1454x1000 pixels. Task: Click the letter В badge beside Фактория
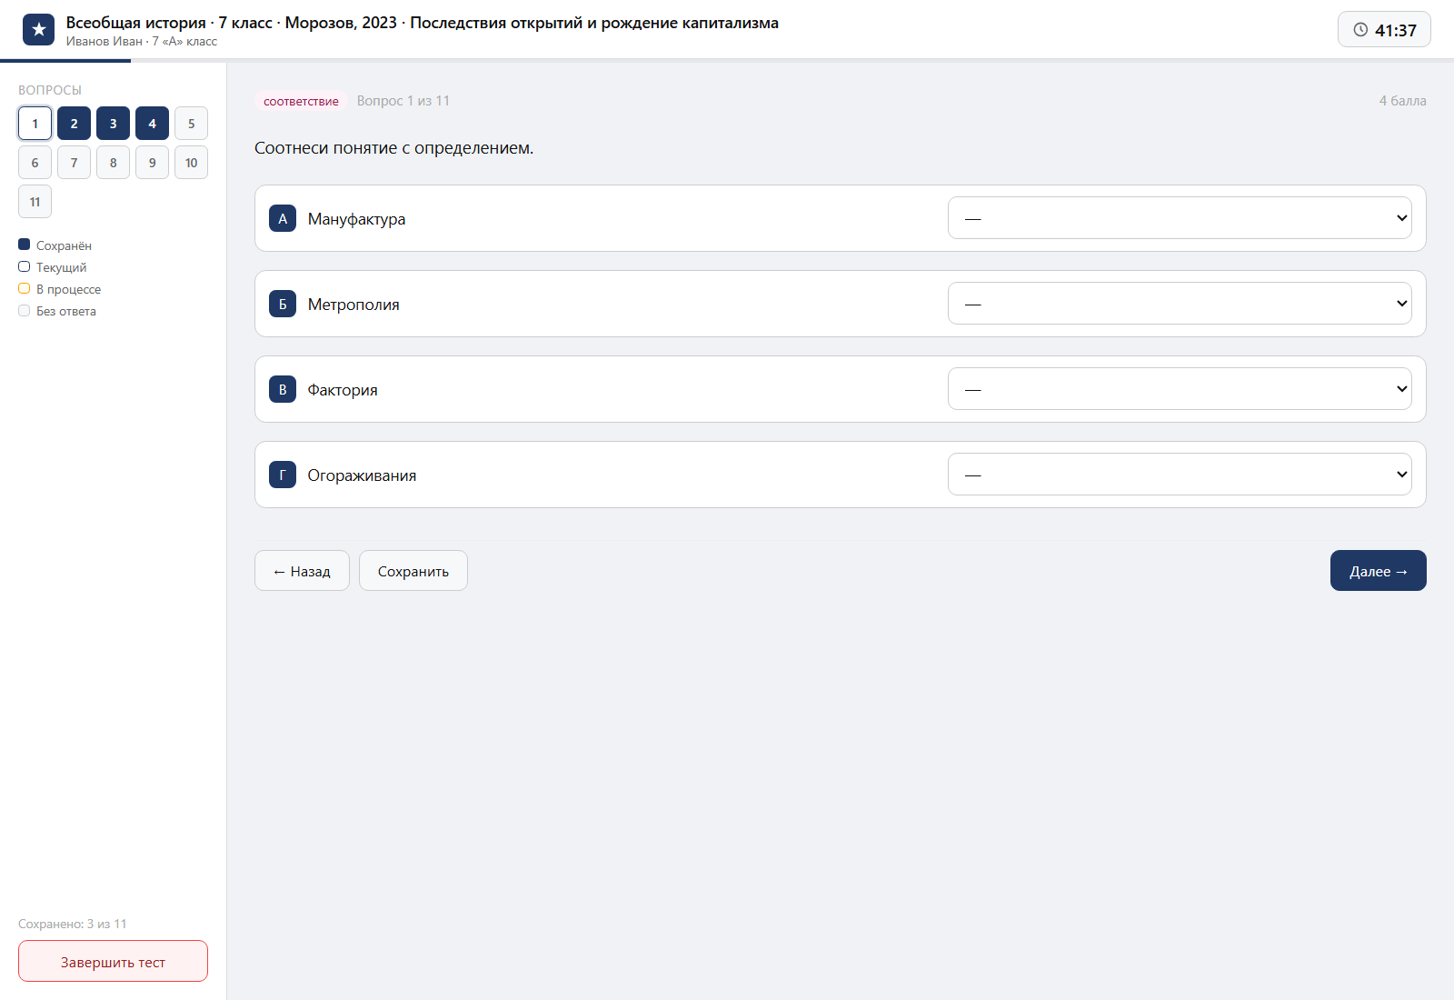click(283, 389)
